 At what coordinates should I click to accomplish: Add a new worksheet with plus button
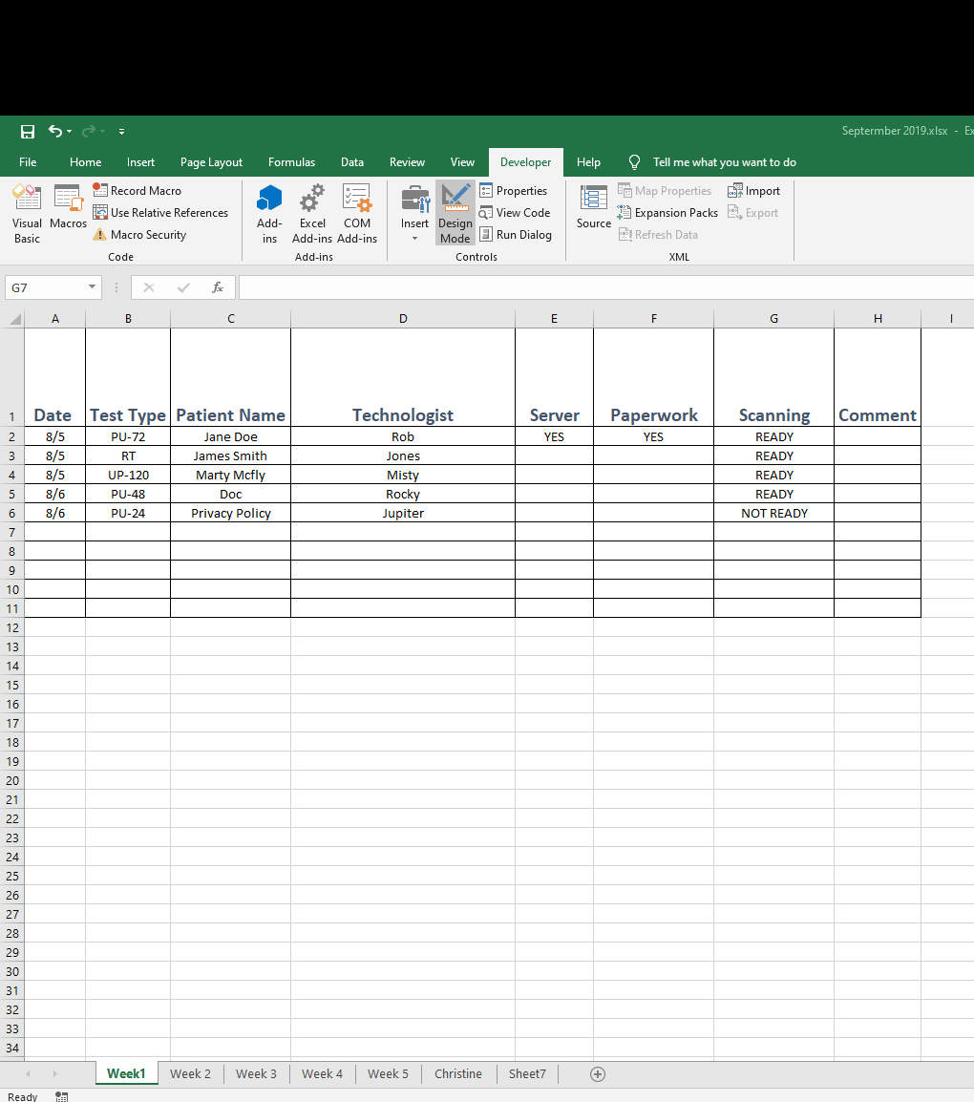[x=598, y=1073]
